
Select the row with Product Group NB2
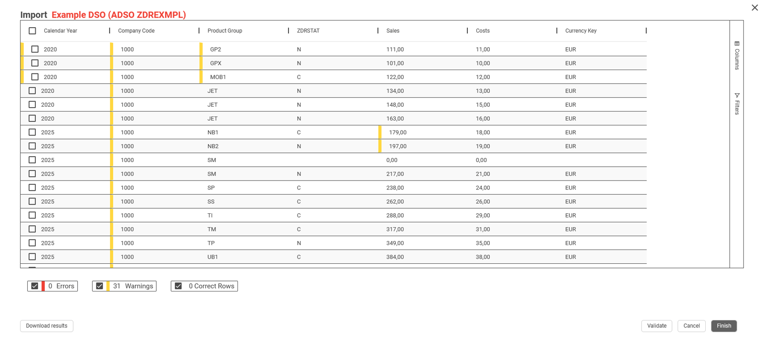point(32,146)
